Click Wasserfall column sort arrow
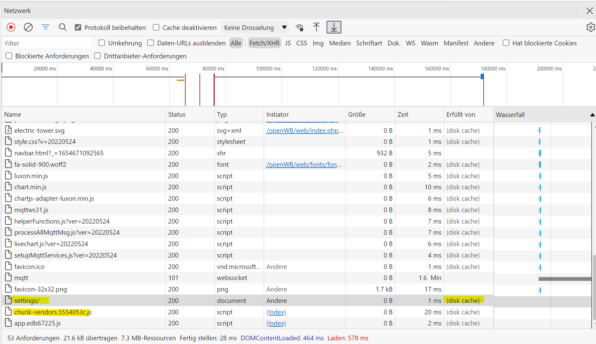Image resolution: width=596 pixels, height=344 pixels. coord(592,115)
